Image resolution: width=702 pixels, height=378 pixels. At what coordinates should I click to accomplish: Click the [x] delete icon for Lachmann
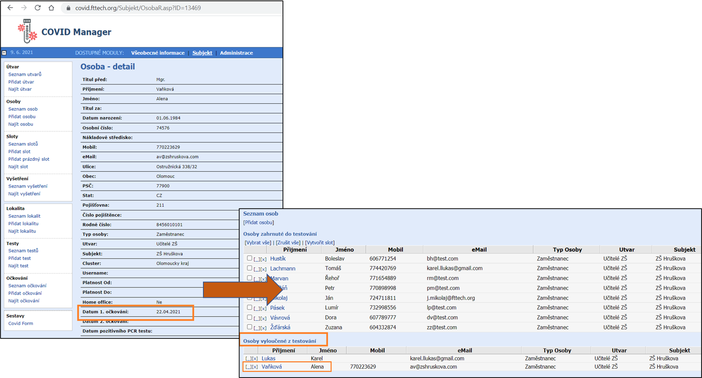coord(263,269)
